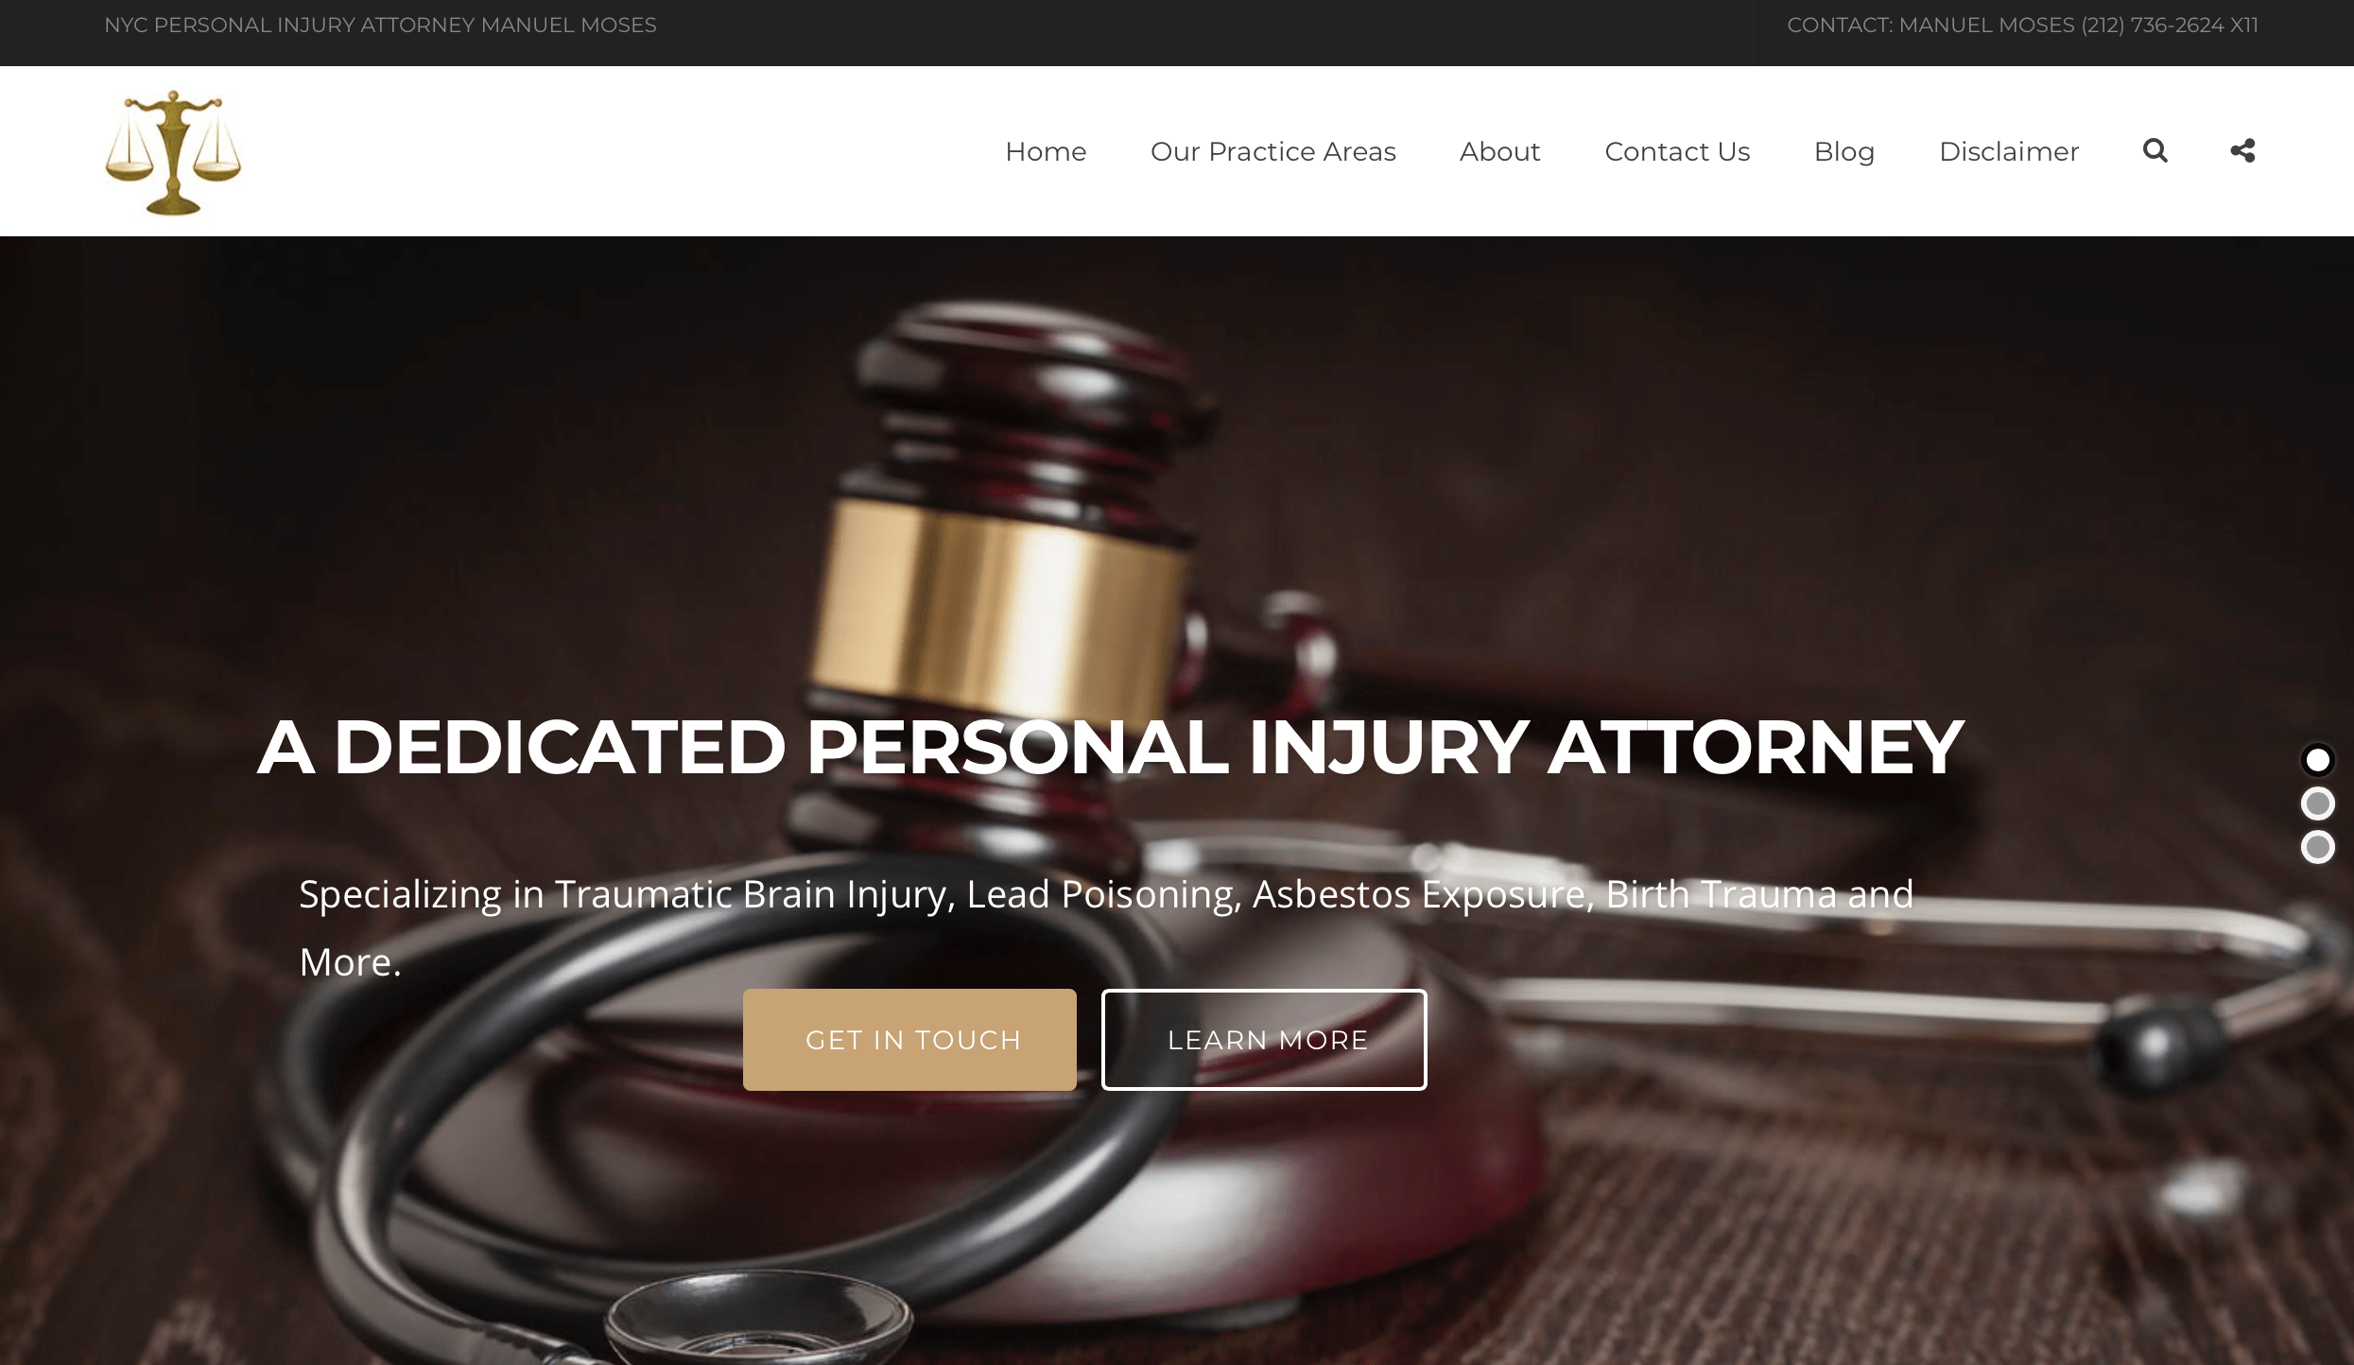Click the Learn More button

(x=1264, y=1040)
